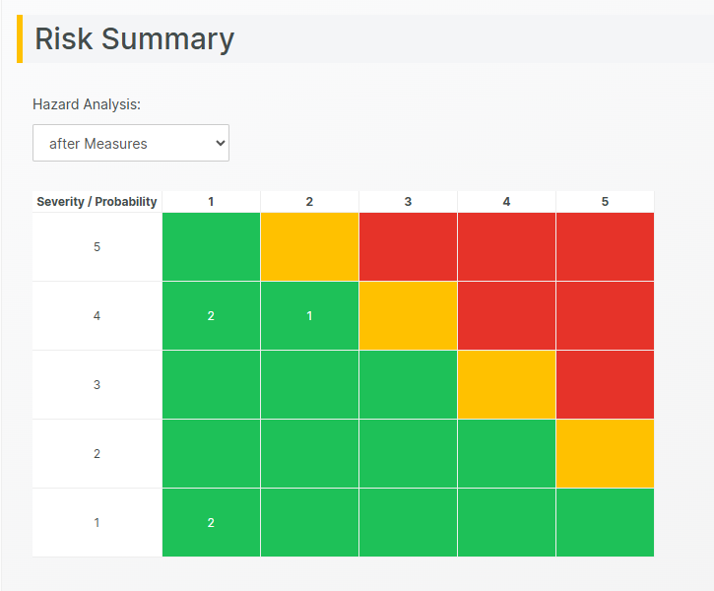Click severity row label 4
Screen dimensions: 714x591
97,316
